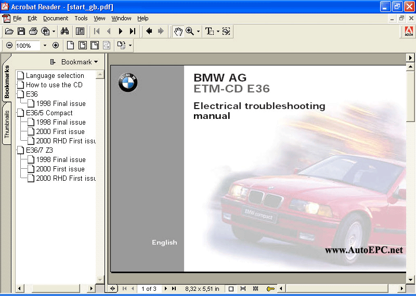Click the Zoom Out minus button
Screen dimensions: 416x296
(x=9, y=45)
